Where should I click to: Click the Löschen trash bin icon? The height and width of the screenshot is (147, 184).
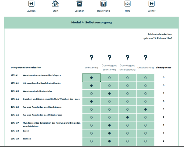(x=79, y=4)
